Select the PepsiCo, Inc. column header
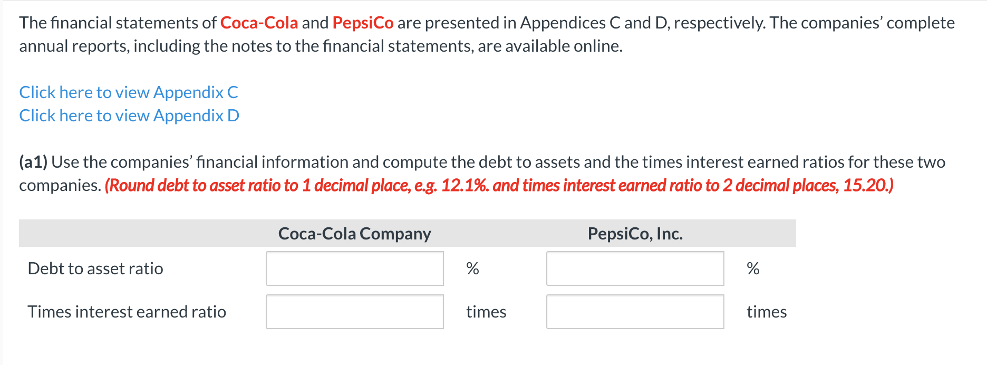The image size is (987, 365). (x=635, y=233)
